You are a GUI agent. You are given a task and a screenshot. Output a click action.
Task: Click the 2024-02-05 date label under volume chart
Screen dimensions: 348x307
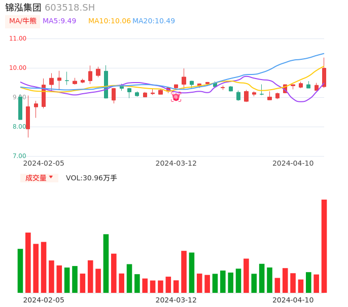(44, 300)
